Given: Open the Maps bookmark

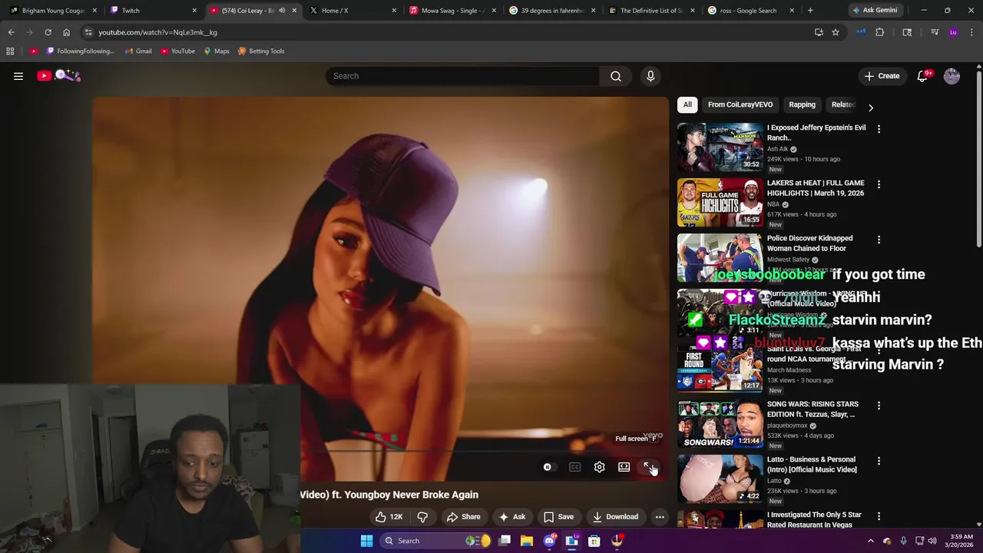Looking at the screenshot, I should click(216, 51).
